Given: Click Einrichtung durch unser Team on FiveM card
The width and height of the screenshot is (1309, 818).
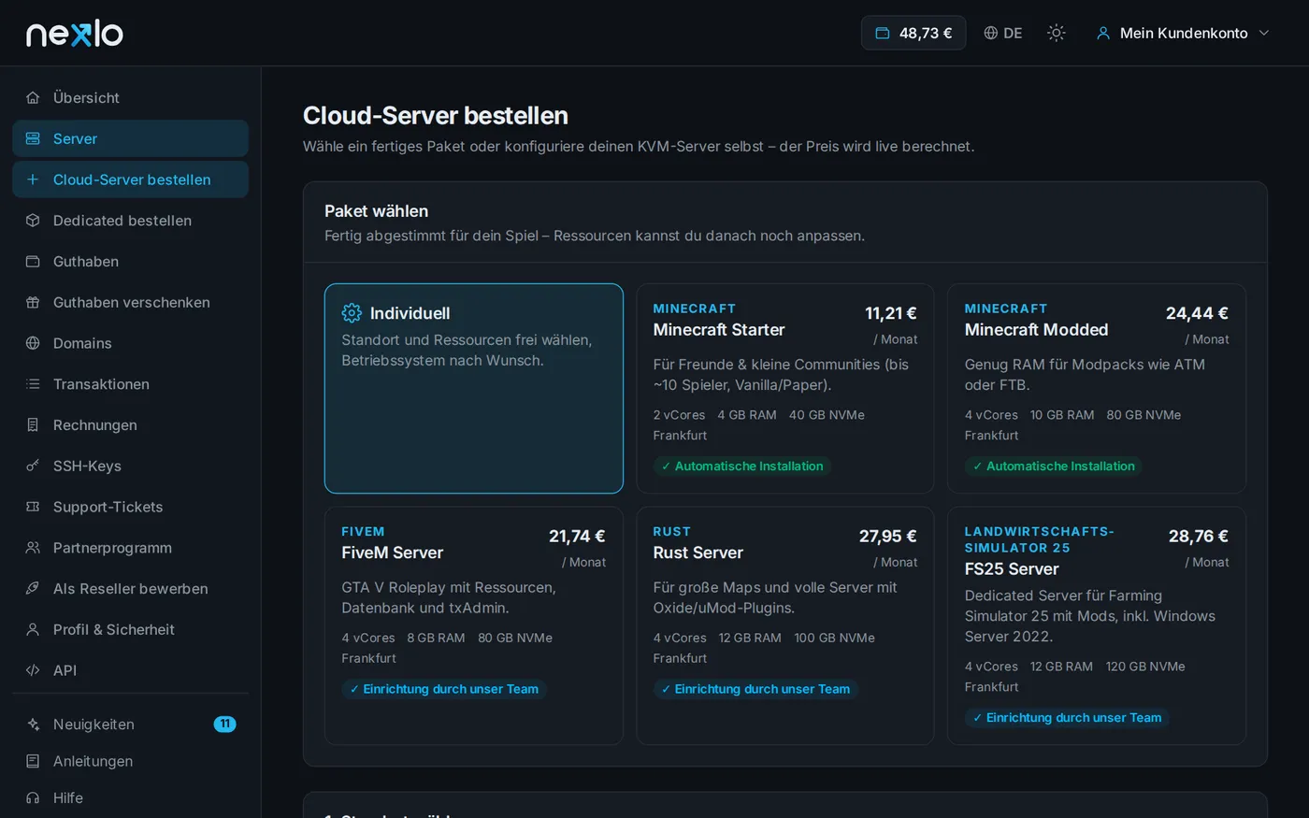Looking at the screenshot, I should [x=444, y=689].
